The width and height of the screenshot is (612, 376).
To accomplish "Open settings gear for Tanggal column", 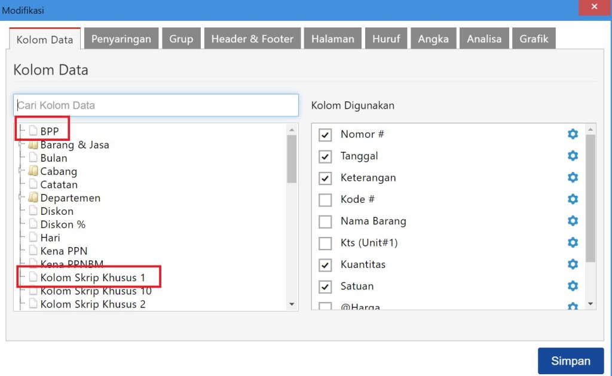I will [573, 156].
